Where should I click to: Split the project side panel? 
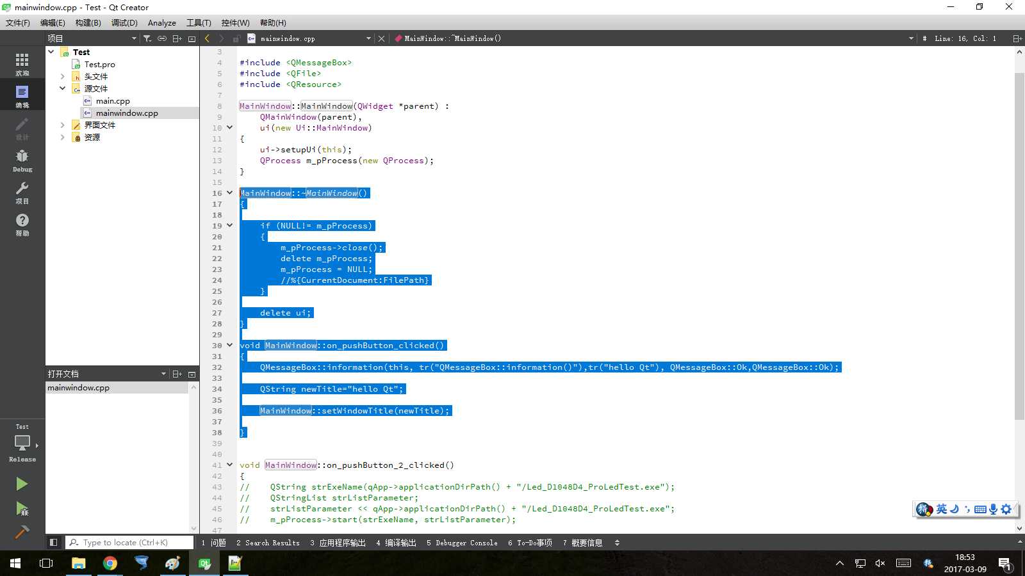coord(177,38)
